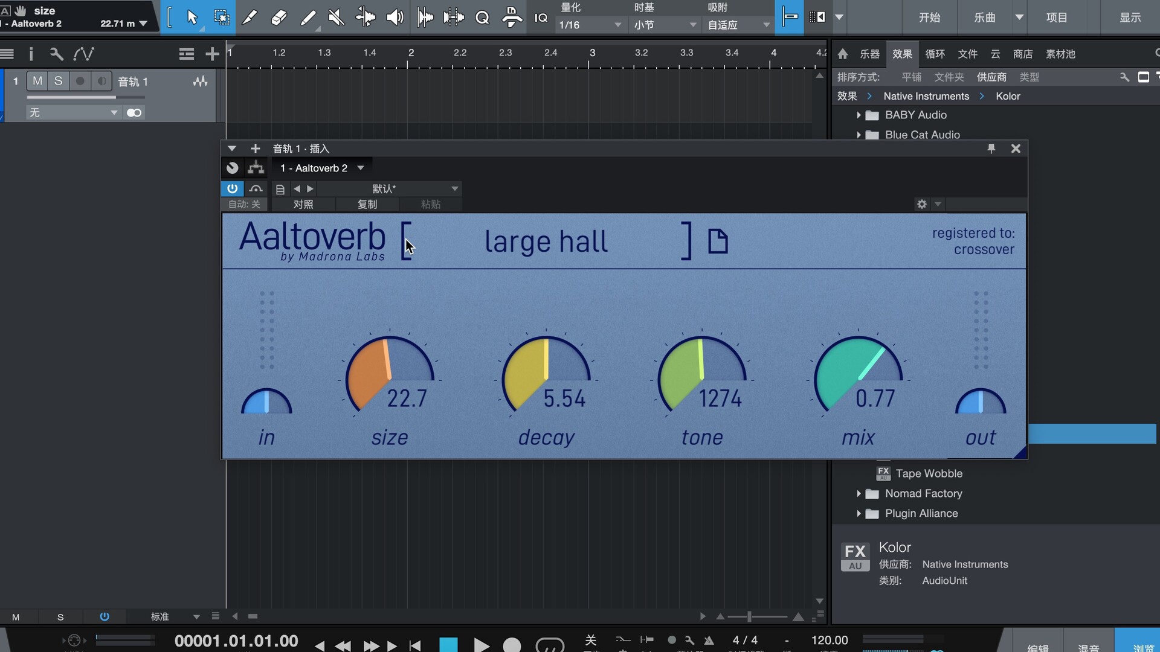Switch to the 素材池 browser tab
The height and width of the screenshot is (652, 1160).
[1060, 54]
